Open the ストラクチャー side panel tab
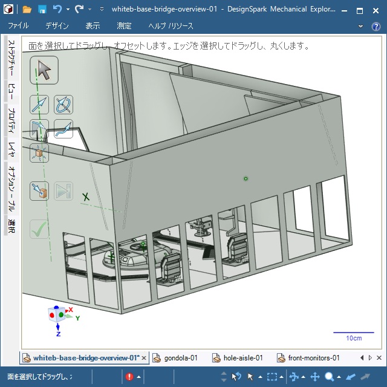387x387 pixels. [11, 58]
